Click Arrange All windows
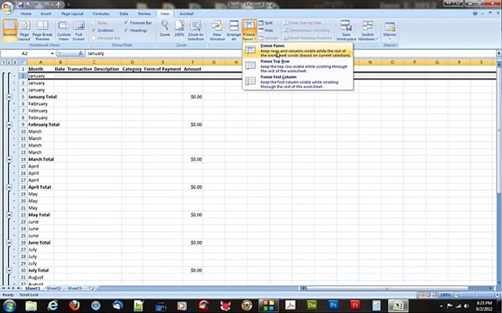502x313 pixels. [234, 30]
